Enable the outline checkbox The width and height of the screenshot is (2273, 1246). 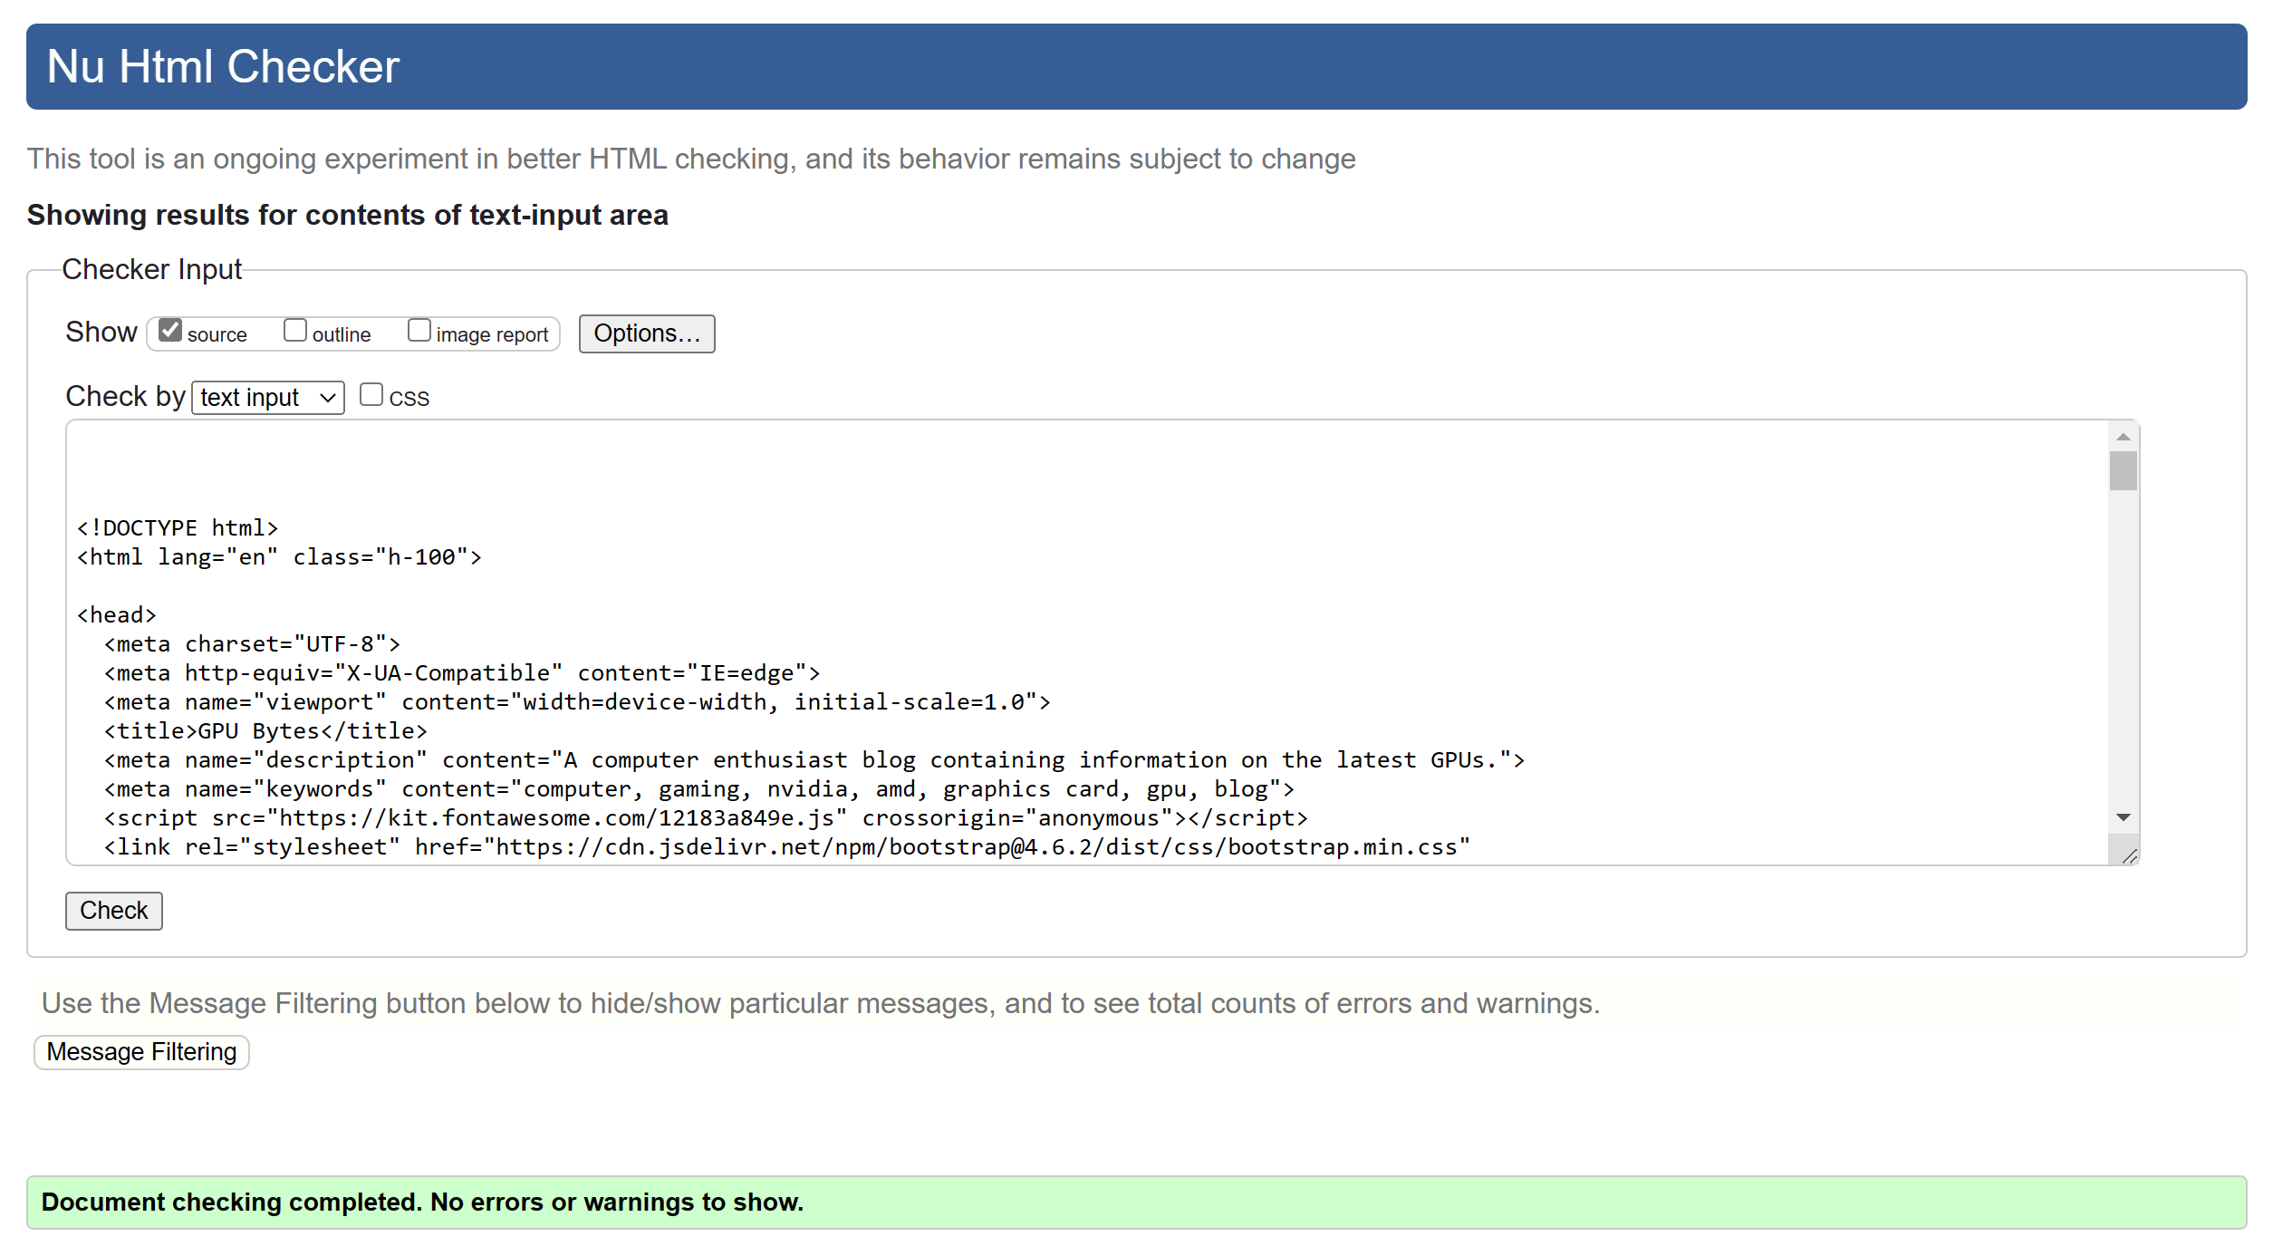[295, 331]
